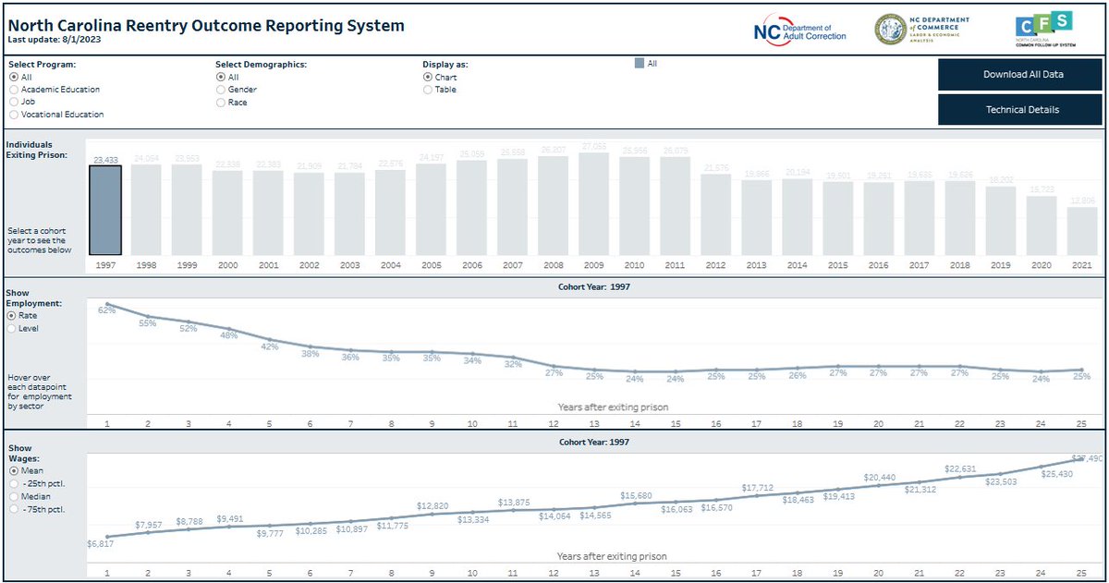1109x583 pixels.
Task: Show employment as Rate
Action: coord(12,316)
